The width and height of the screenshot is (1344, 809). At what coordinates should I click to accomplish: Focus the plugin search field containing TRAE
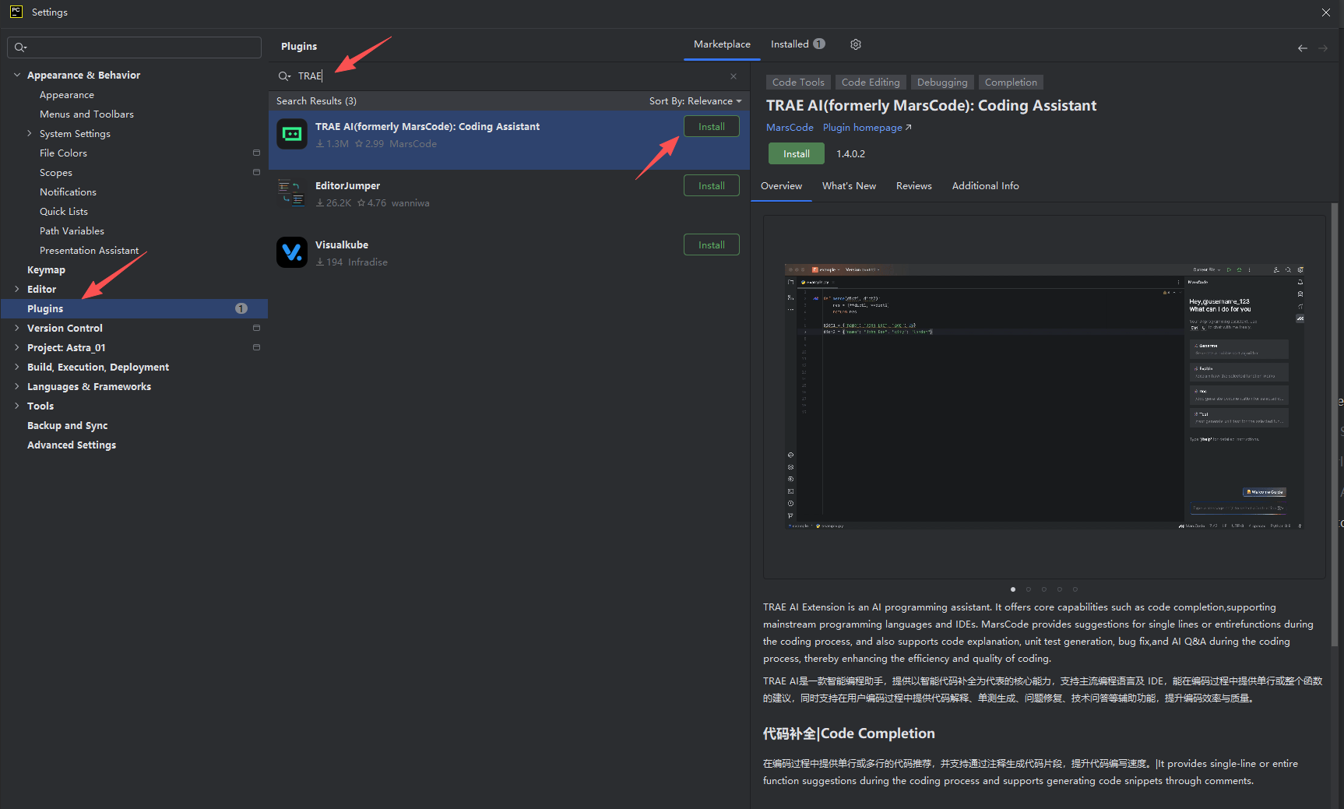(x=508, y=76)
